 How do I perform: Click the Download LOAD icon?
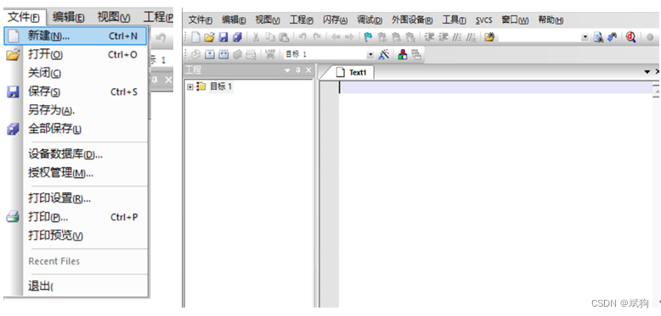270,54
